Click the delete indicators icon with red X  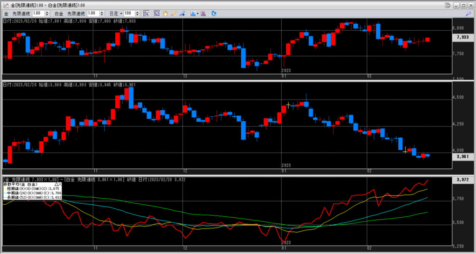point(204,13)
